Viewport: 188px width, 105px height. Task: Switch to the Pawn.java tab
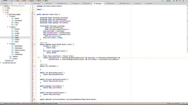pos(75,3)
